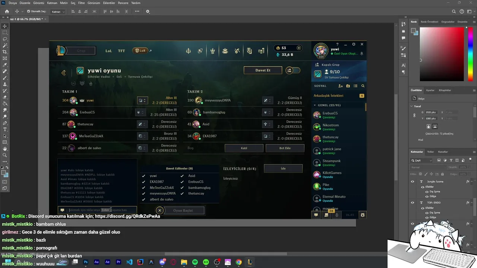
Task: Select the Clone Stamp tool
Action: coord(5,84)
